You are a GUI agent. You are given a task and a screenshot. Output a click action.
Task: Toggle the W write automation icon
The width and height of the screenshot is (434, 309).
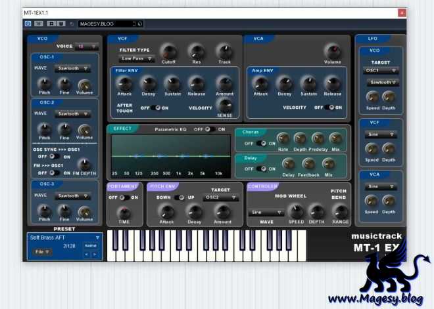pyautogui.click(x=61, y=24)
